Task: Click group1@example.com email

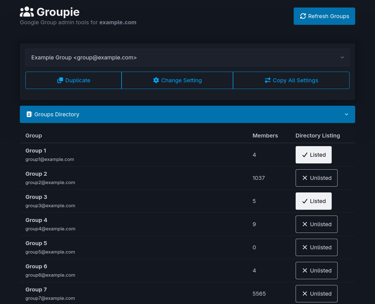Action: 50,159
